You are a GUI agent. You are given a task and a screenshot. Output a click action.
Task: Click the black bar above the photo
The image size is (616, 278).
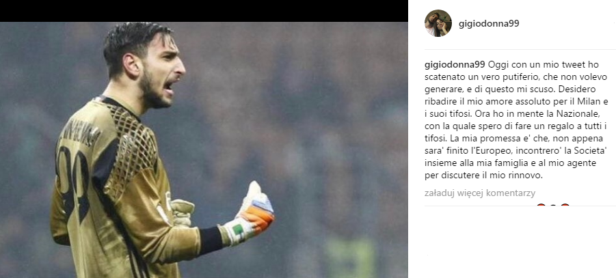[x=204, y=11]
